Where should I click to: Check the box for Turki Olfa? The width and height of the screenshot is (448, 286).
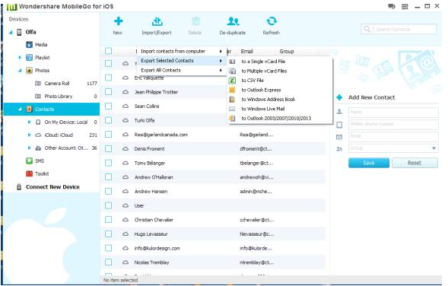click(108, 120)
